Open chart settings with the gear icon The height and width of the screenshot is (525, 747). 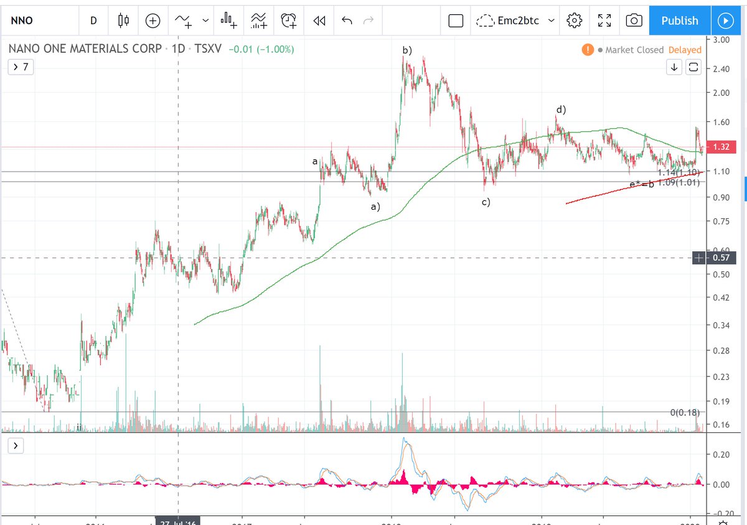574,21
